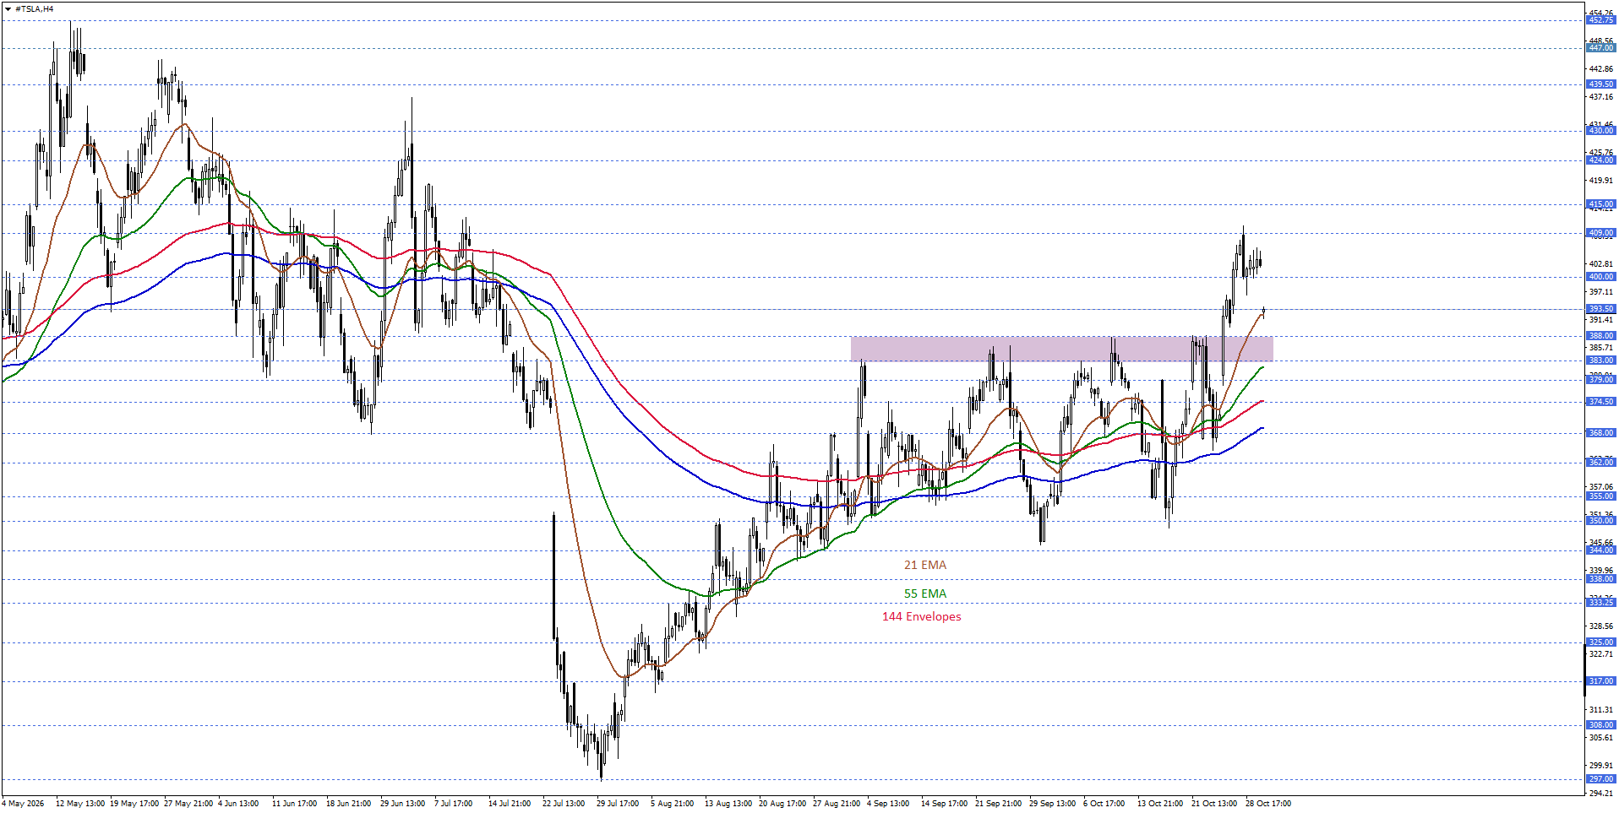This screenshot has height=813, width=1619.
Task: Select the 362.00 price level tag
Action: click(x=1600, y=463)
